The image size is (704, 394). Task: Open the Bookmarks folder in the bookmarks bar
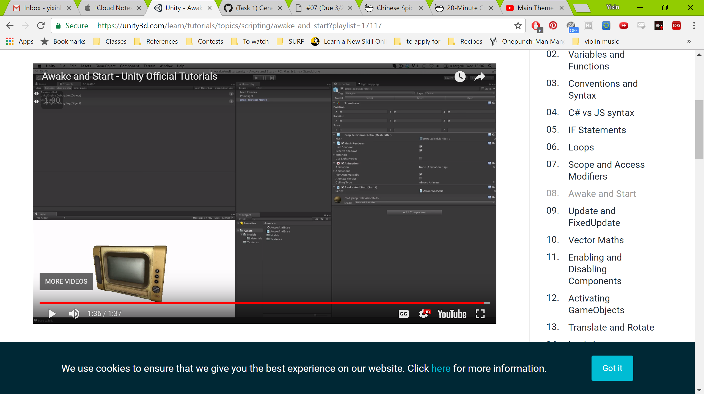[x=63, y=41]
